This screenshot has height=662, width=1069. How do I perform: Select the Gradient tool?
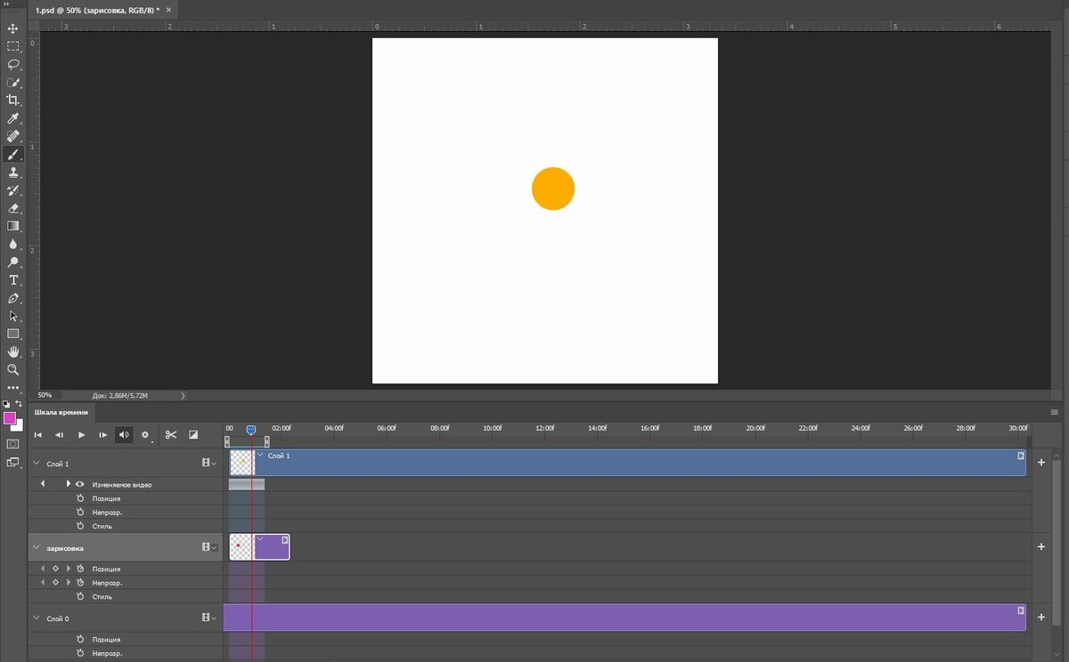coord(13,225)
